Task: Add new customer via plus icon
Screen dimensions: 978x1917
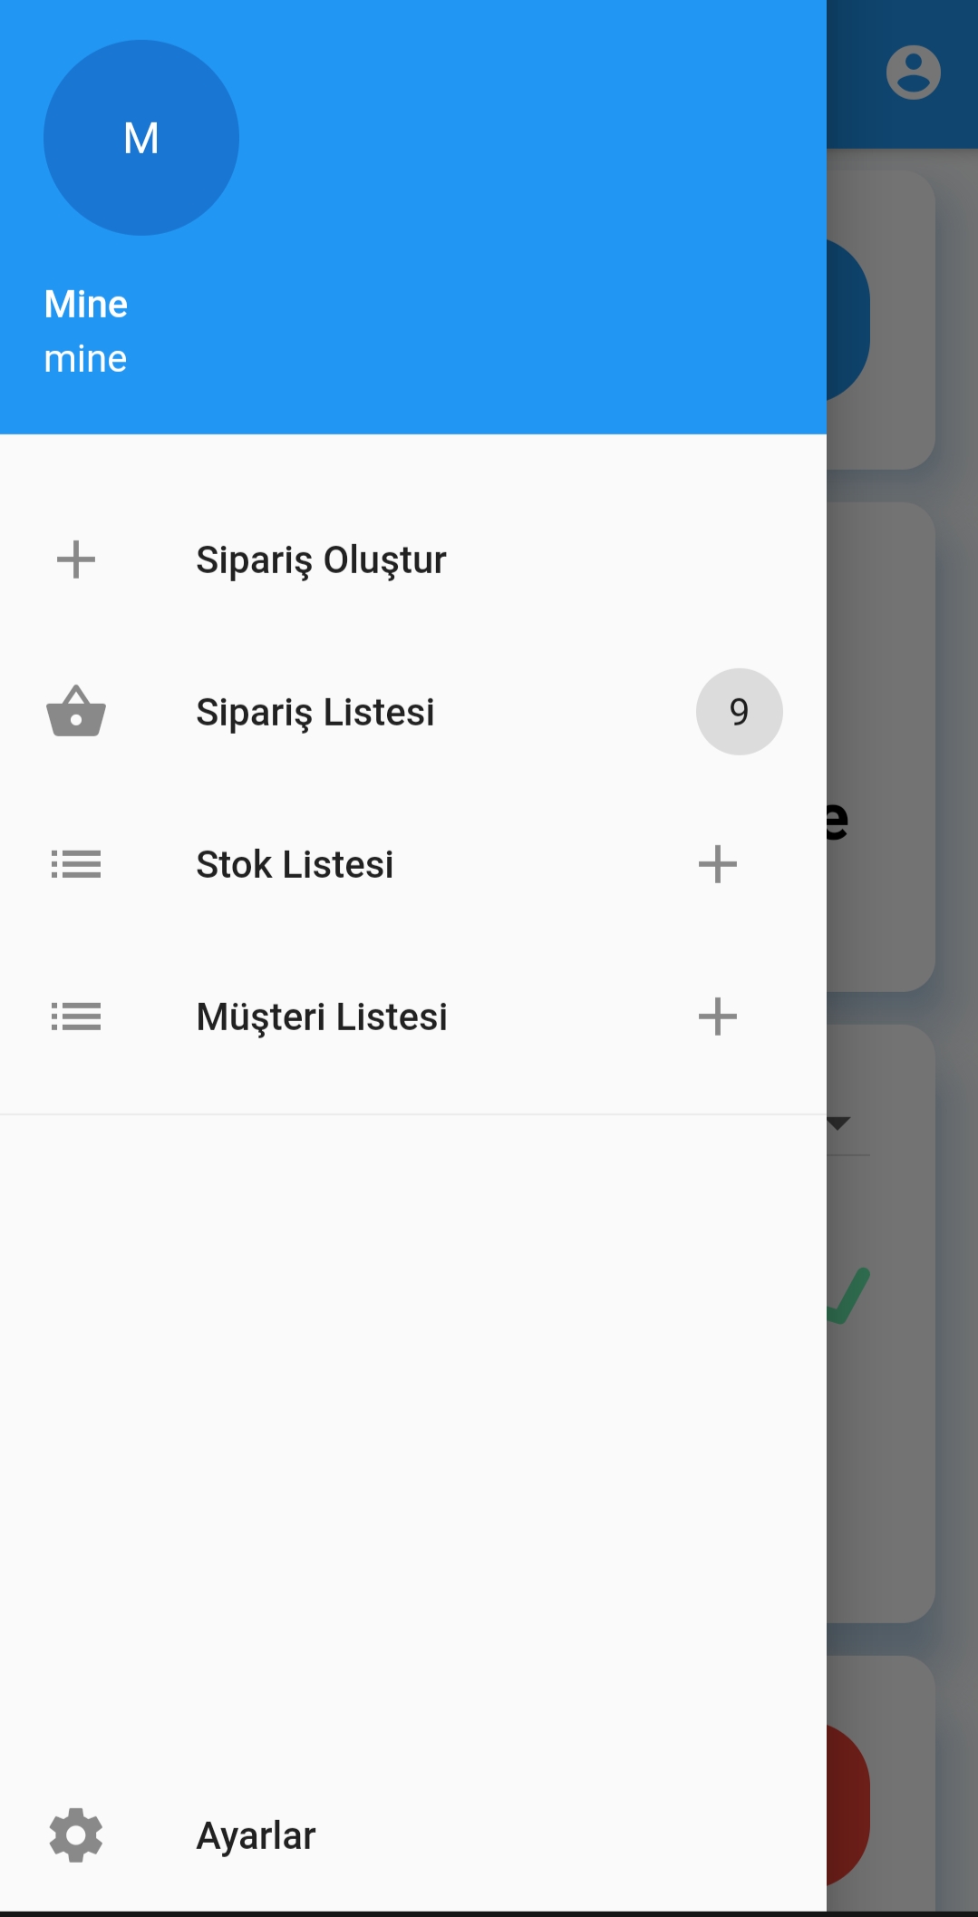Action: [718, 1017]
